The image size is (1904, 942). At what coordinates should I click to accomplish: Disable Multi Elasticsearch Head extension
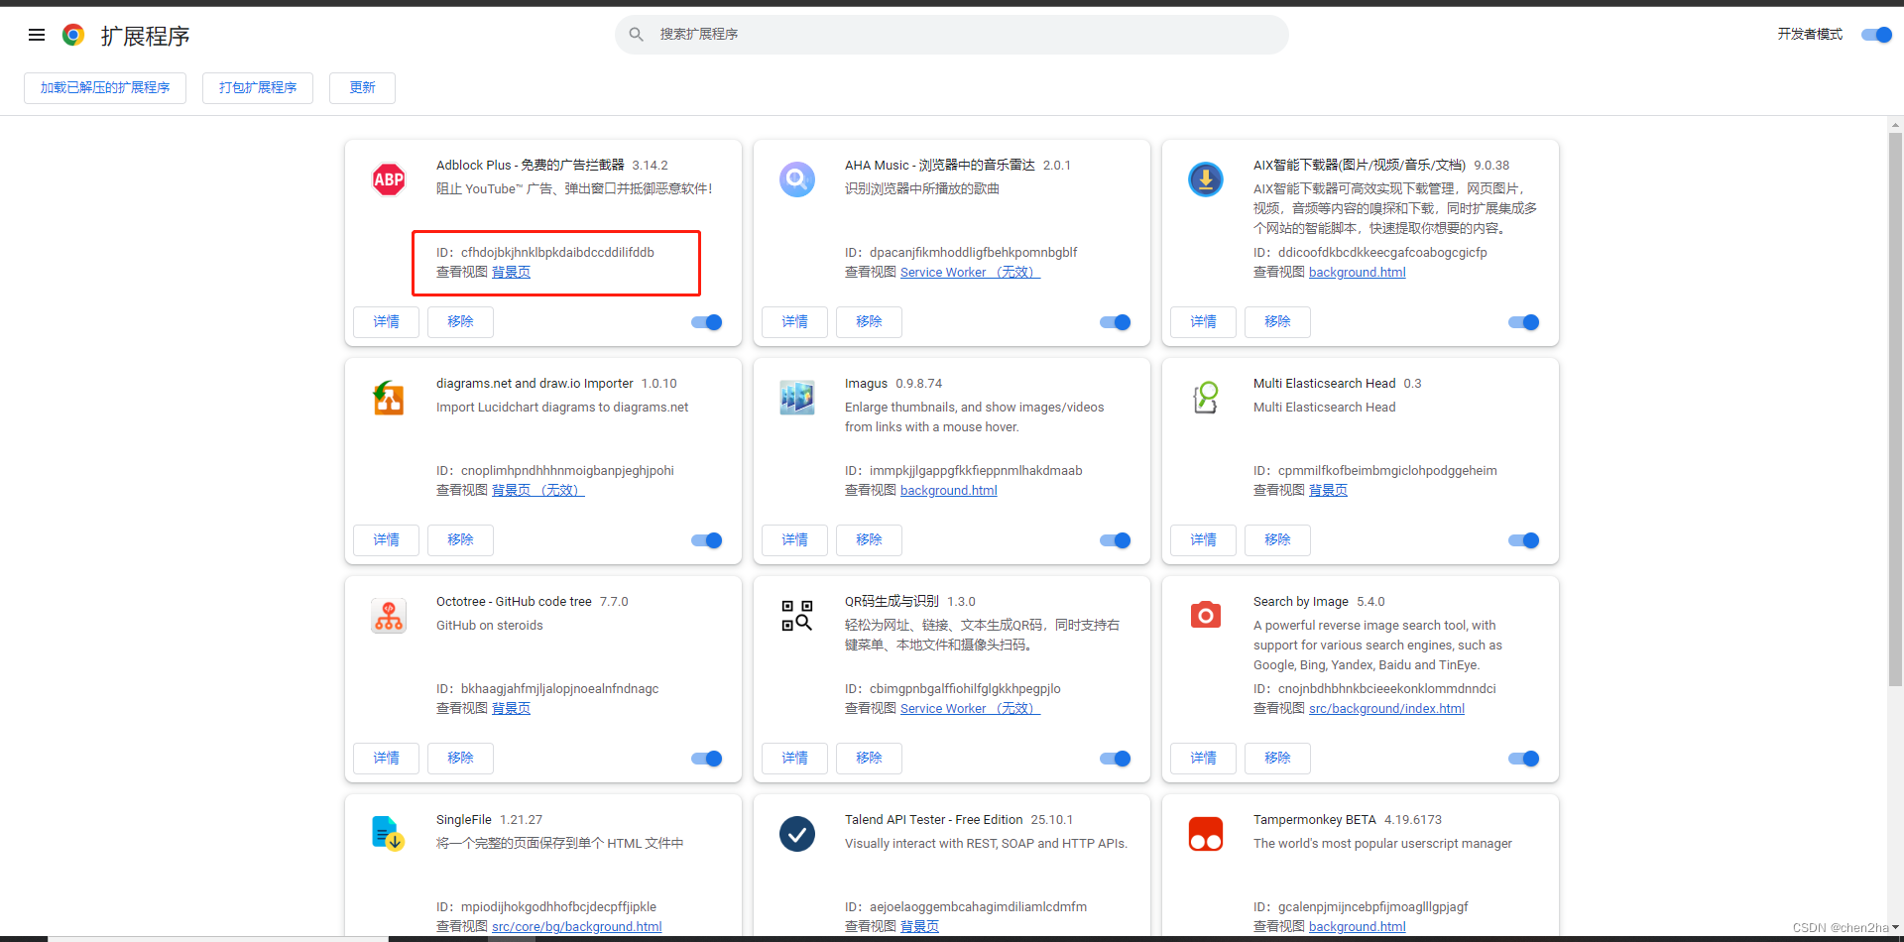click(1524, 540)
